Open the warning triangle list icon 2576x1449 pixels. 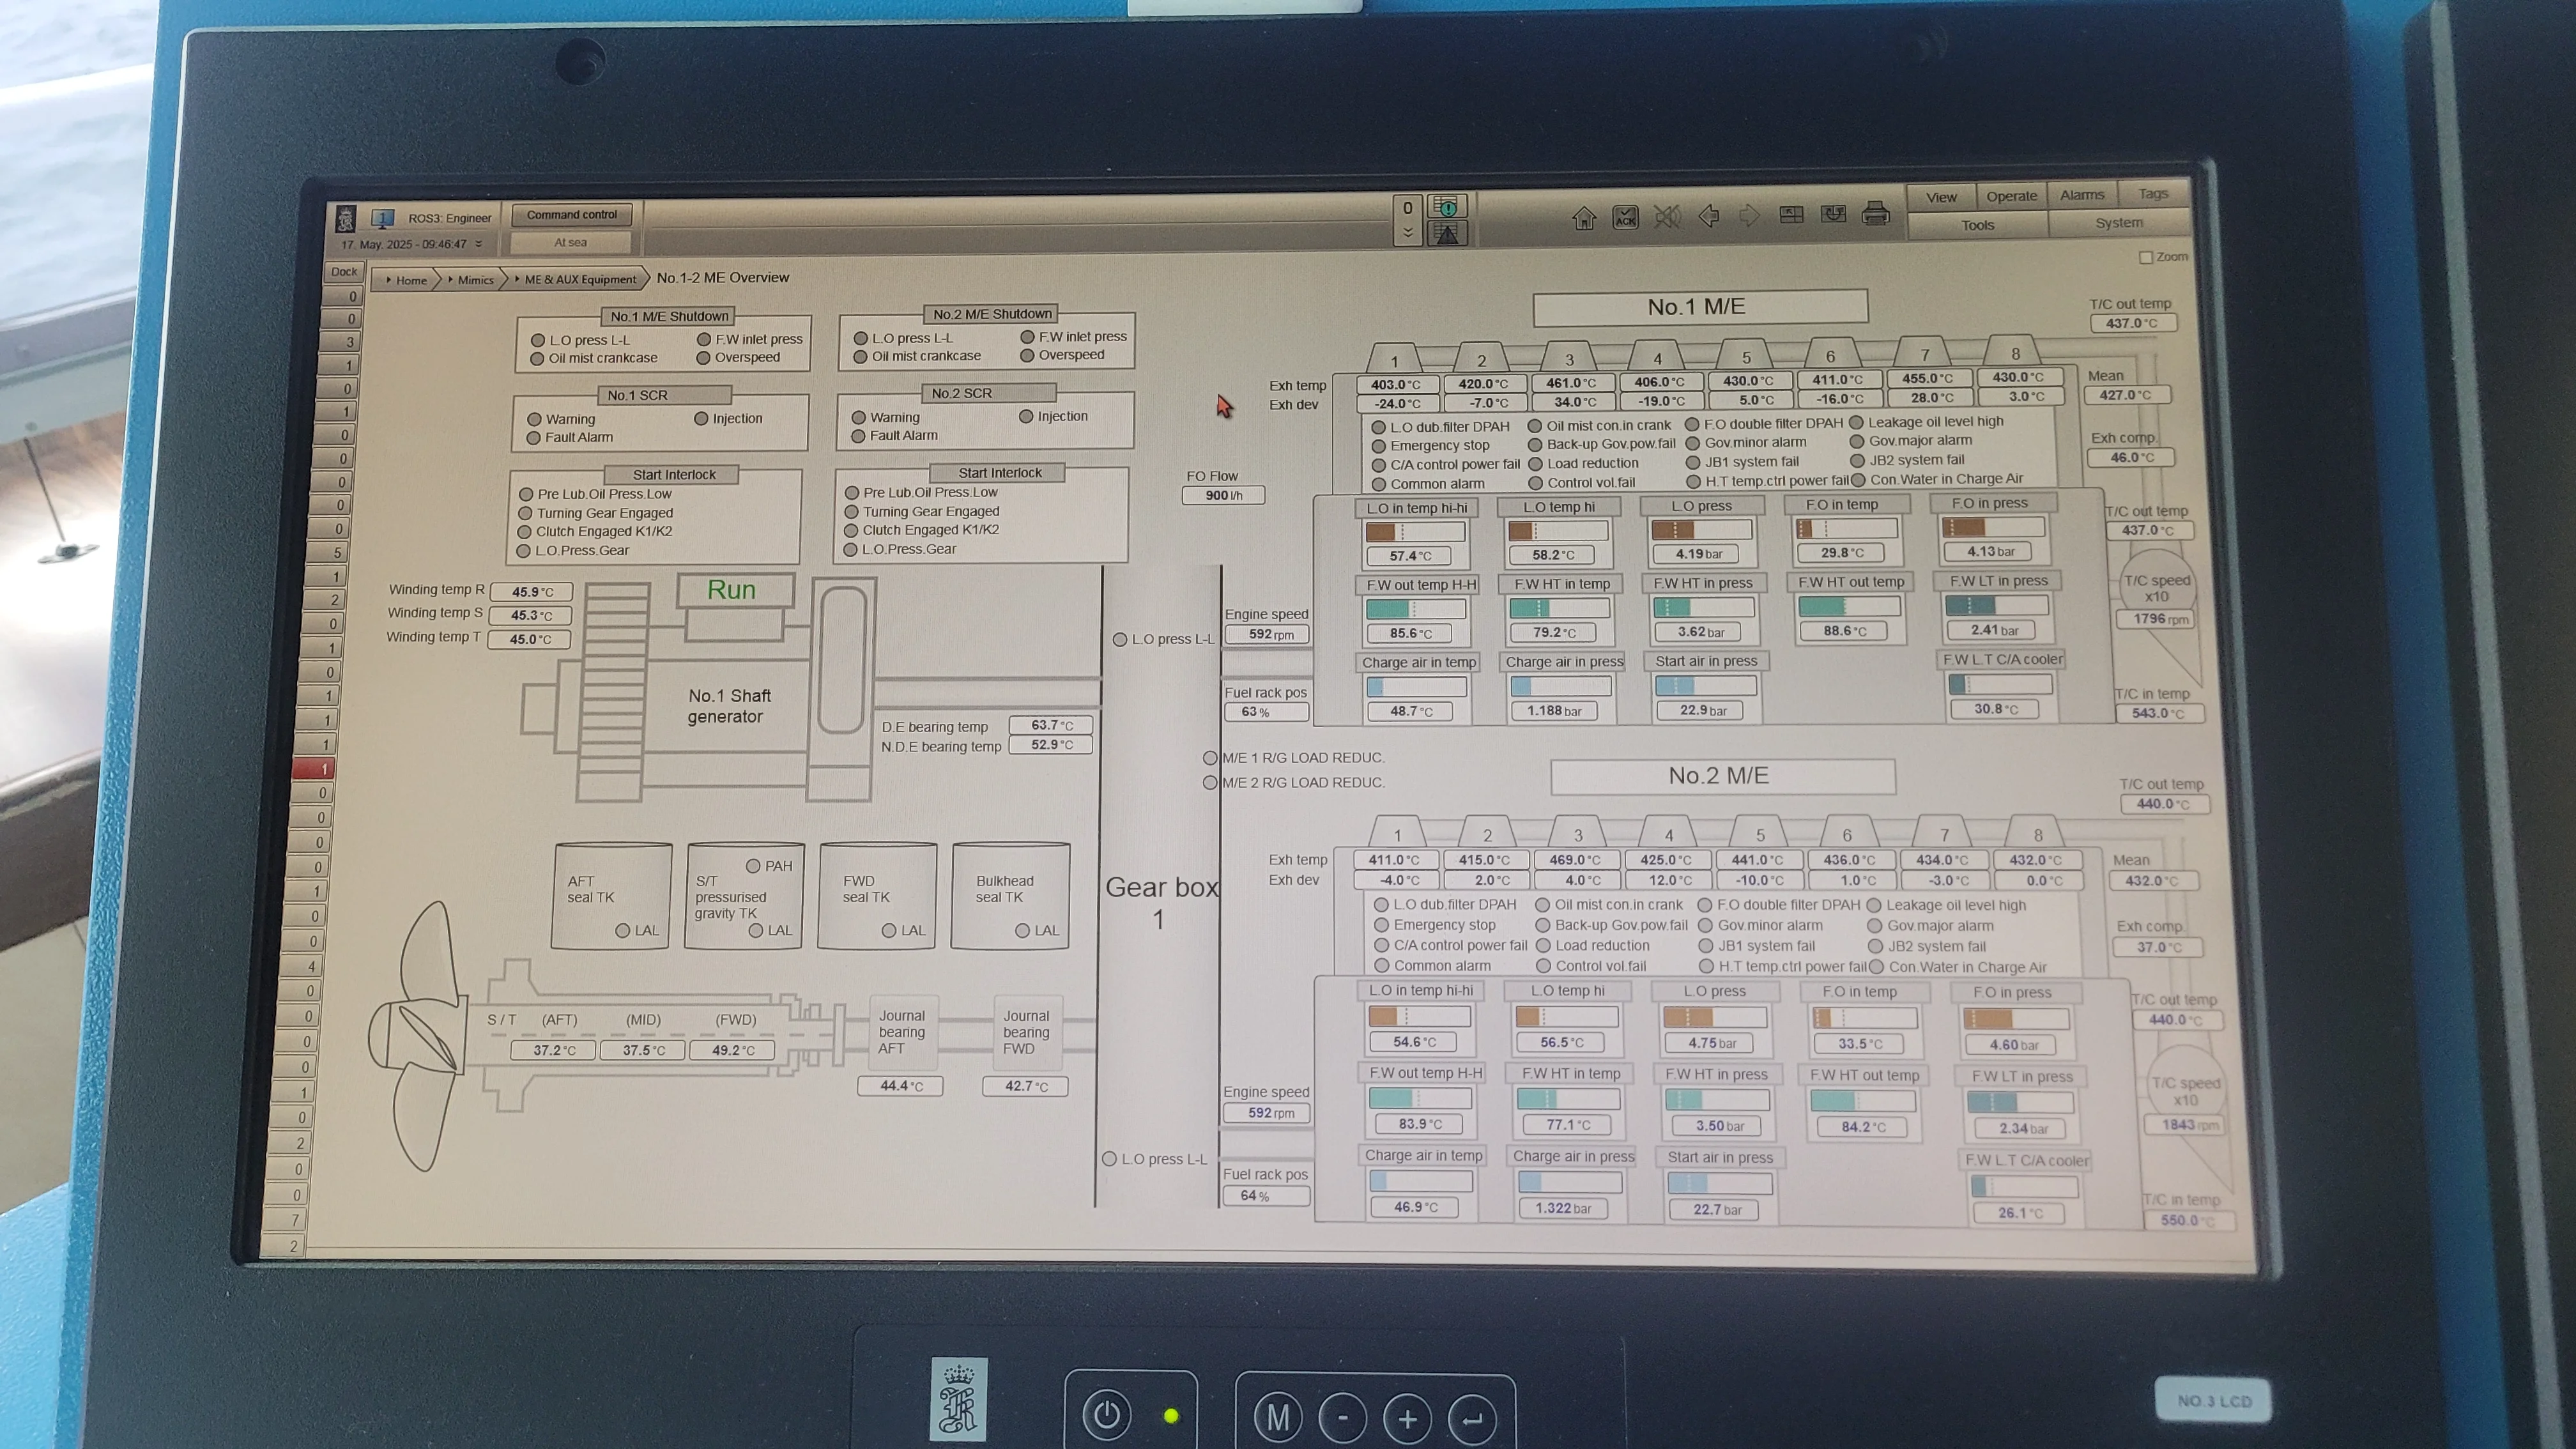pos(1447,234)
